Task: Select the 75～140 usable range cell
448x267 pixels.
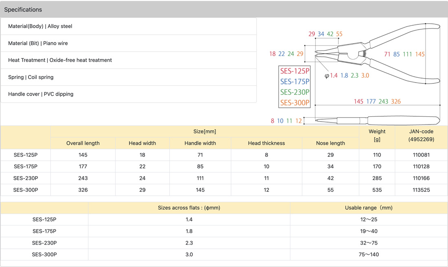Action: point(369,254)
